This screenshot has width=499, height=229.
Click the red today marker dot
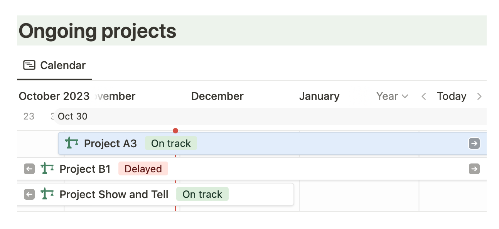pos(175,131)
